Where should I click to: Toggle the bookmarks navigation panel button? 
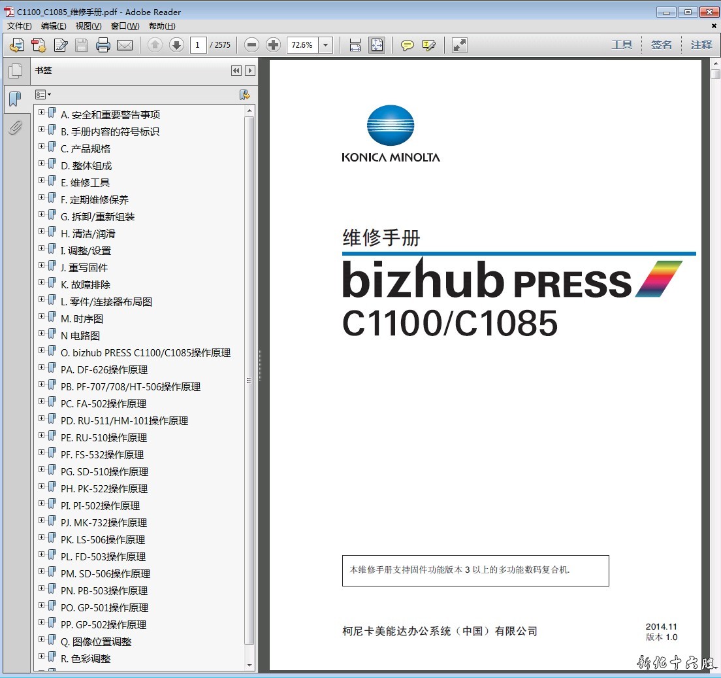[x=15, y=99]
